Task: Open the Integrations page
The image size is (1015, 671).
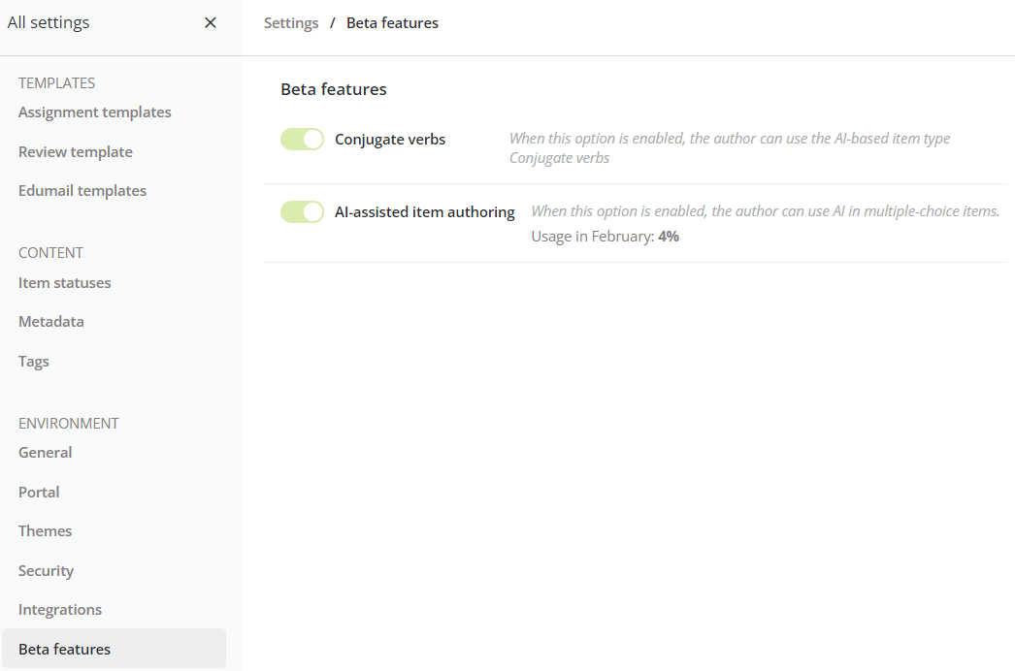Action: 59,609
